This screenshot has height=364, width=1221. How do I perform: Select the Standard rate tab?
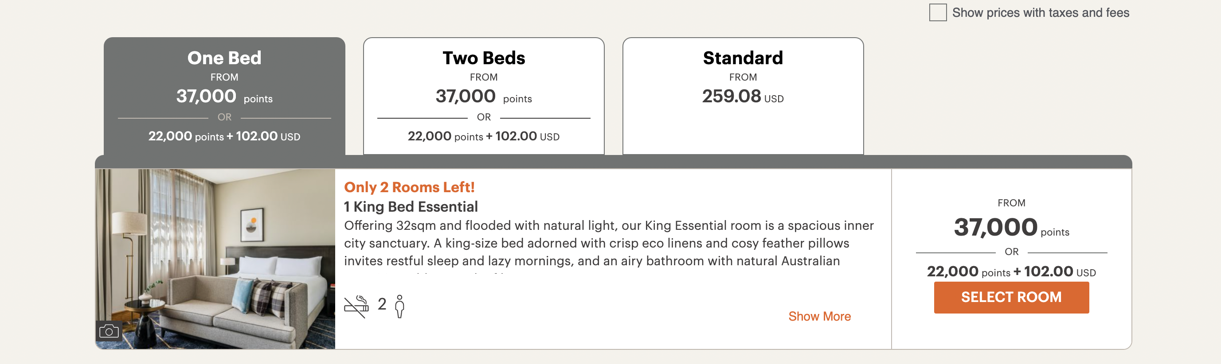point(743,58)
